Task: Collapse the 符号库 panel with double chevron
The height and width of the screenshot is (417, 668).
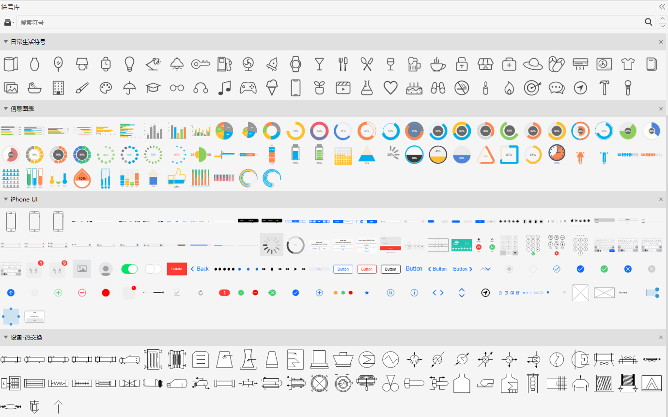Action: 662,7
